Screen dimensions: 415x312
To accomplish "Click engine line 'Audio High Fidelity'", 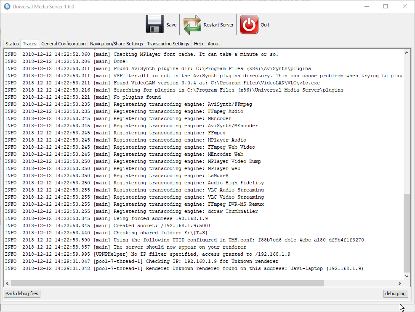I will click(134, 183).
